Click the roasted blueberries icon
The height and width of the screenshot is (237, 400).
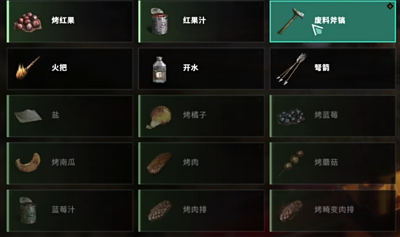tap(291, 116)
